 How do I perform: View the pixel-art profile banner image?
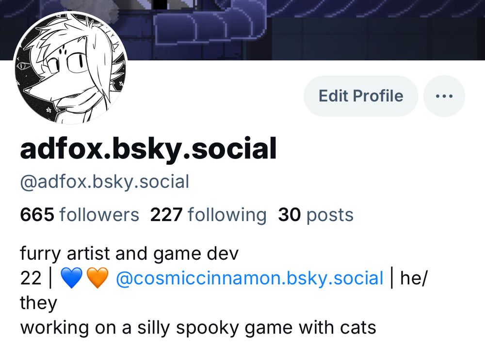[242, 30]
